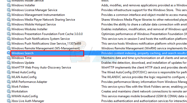Click gear icon for WMI Performance Adapter
The height and width of the screenshot is (103, 187).
coord(9,82)
